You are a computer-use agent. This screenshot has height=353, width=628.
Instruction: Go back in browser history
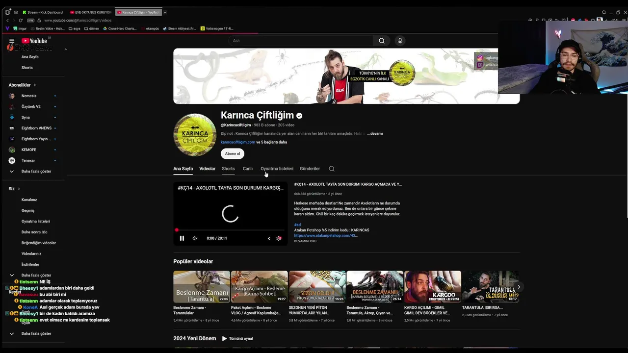[x=7, y=20]
